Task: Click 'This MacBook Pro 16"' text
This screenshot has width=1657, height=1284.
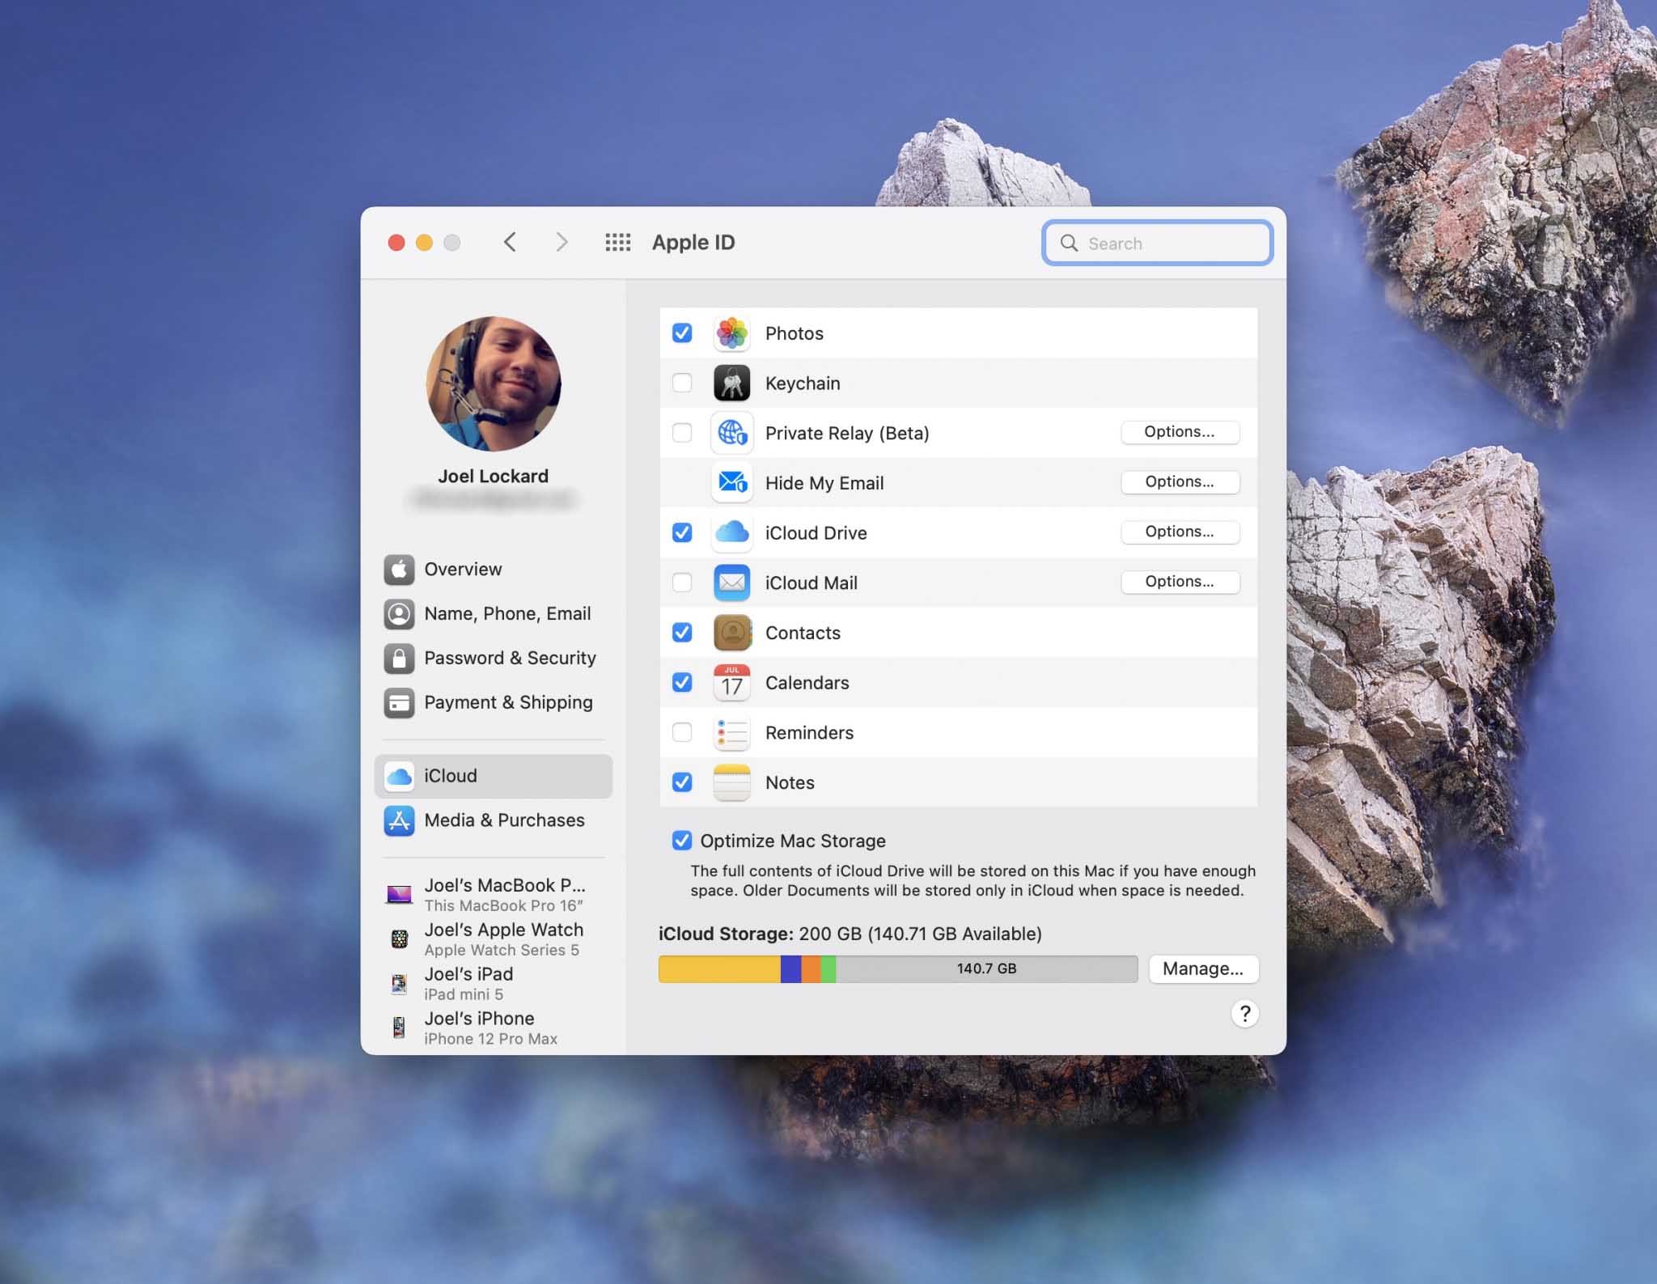Action: tap(503, 906)
